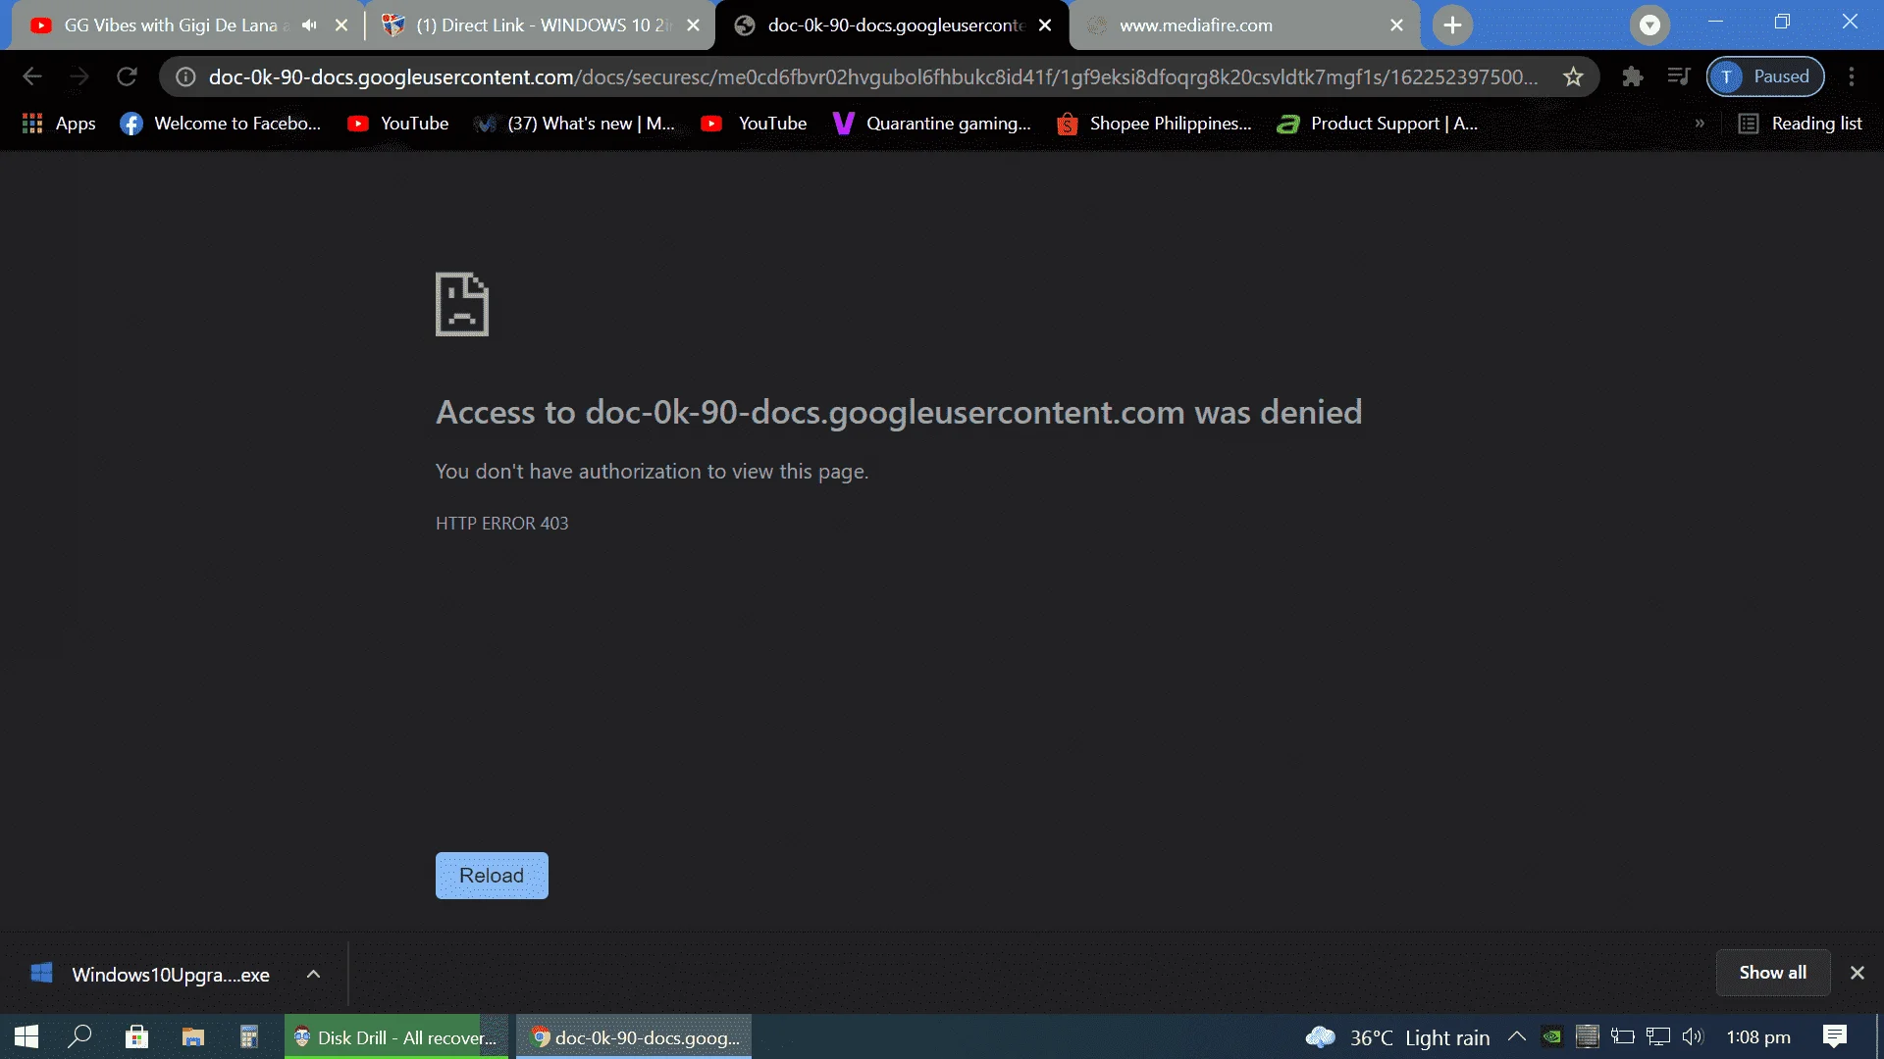Open Welcome to Facebook bookmark
Viewport: 1884px width, 1059px height.
click(221, 124)
